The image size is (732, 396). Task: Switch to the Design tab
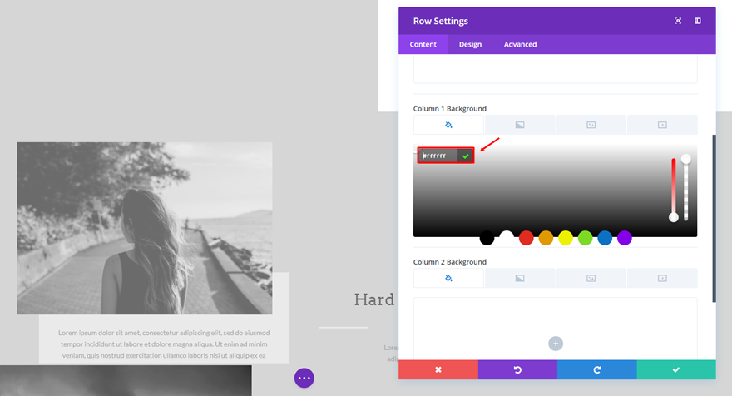click(470, 44)
